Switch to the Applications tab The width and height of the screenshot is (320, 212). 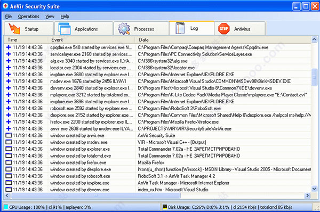click(84, 29)
